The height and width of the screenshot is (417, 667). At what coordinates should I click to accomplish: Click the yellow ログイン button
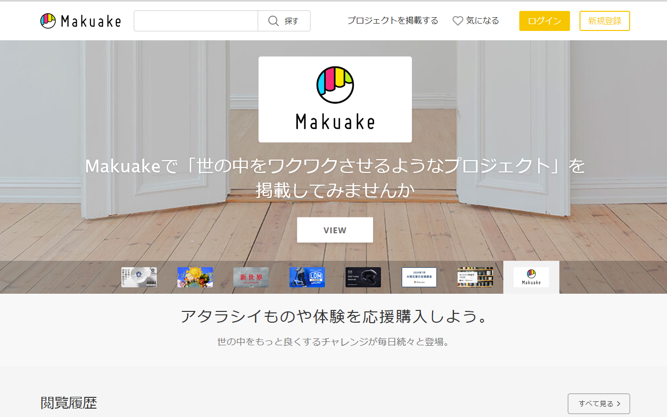[x=545, y=21]
